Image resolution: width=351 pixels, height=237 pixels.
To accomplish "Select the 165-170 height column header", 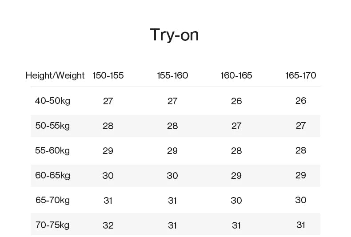I will (x=301, y=75).
